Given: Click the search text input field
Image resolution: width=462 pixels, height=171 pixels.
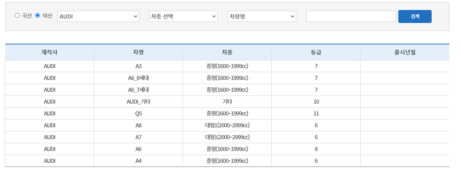Looking at the screenshot, I should coord(351,16).
